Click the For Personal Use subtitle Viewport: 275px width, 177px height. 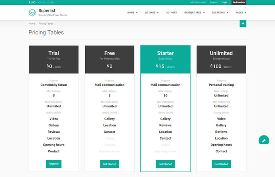pos(110,59)
